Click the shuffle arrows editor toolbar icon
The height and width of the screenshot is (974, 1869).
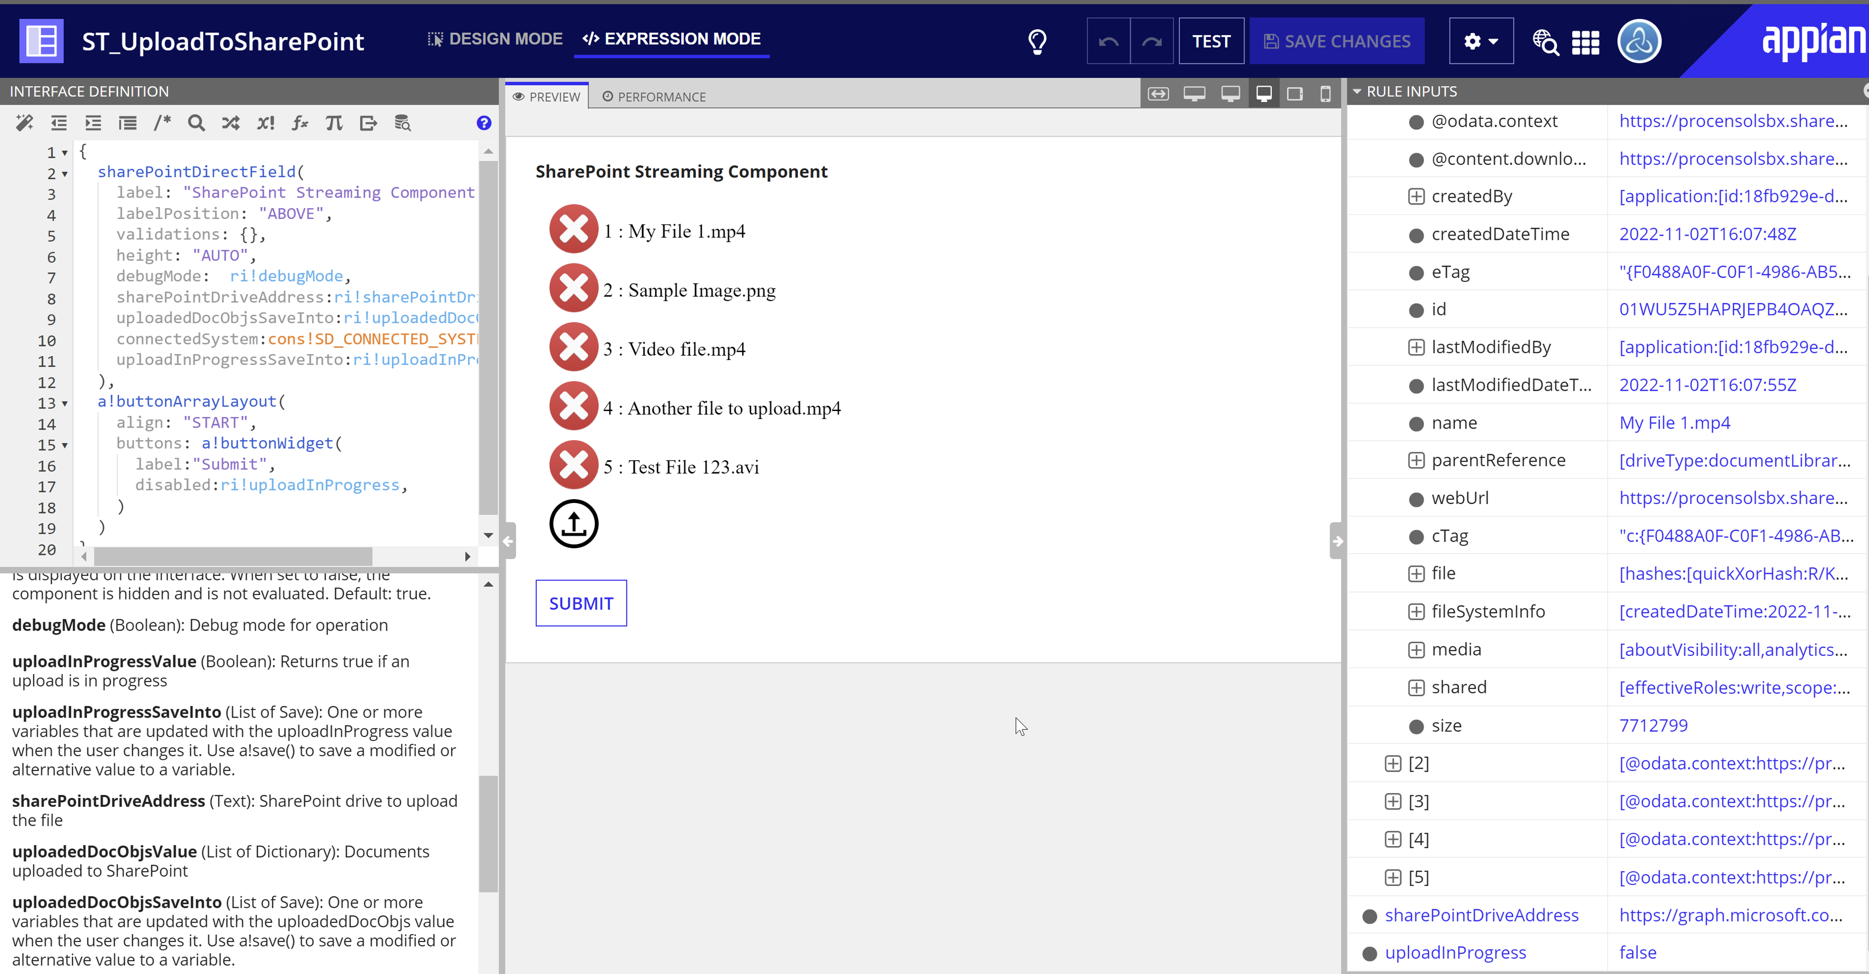coord(231,123)
